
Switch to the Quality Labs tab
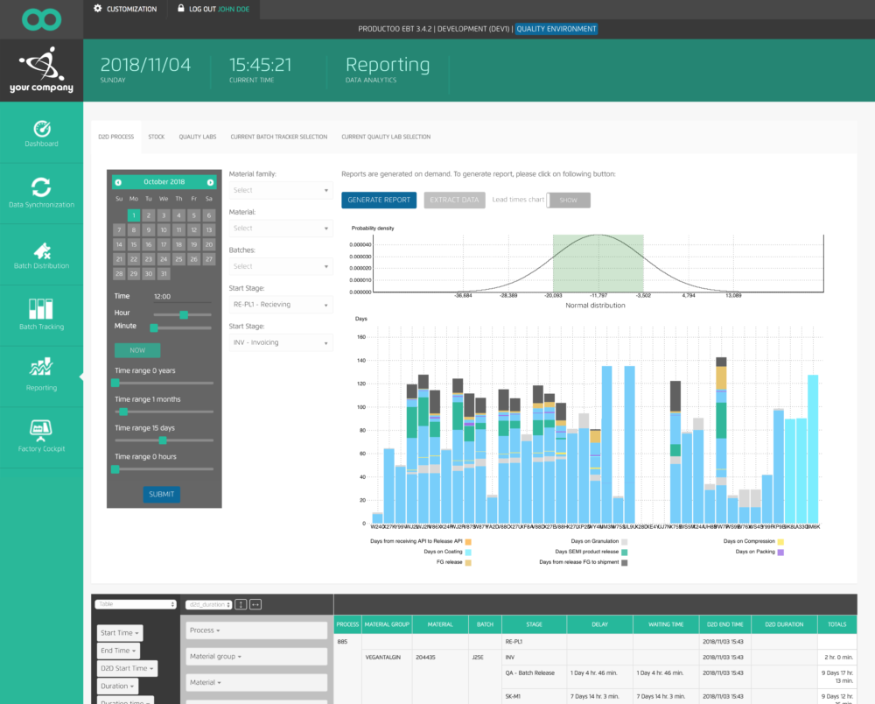198,137
